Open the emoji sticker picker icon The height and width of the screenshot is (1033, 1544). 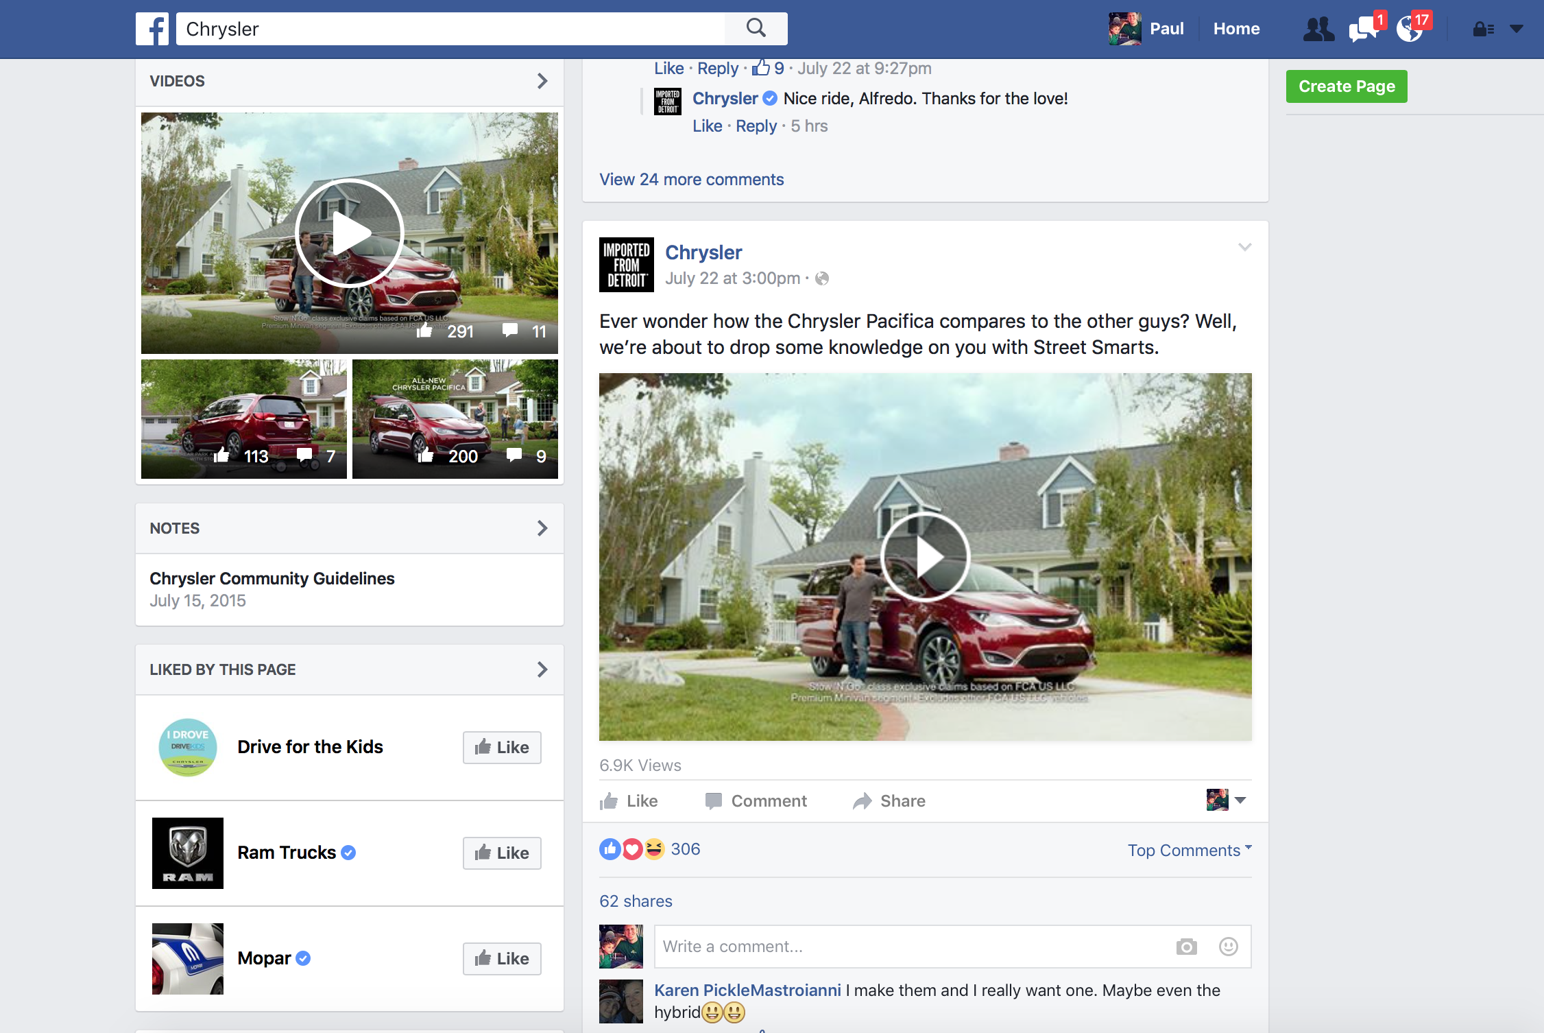tap(1229, 947)
